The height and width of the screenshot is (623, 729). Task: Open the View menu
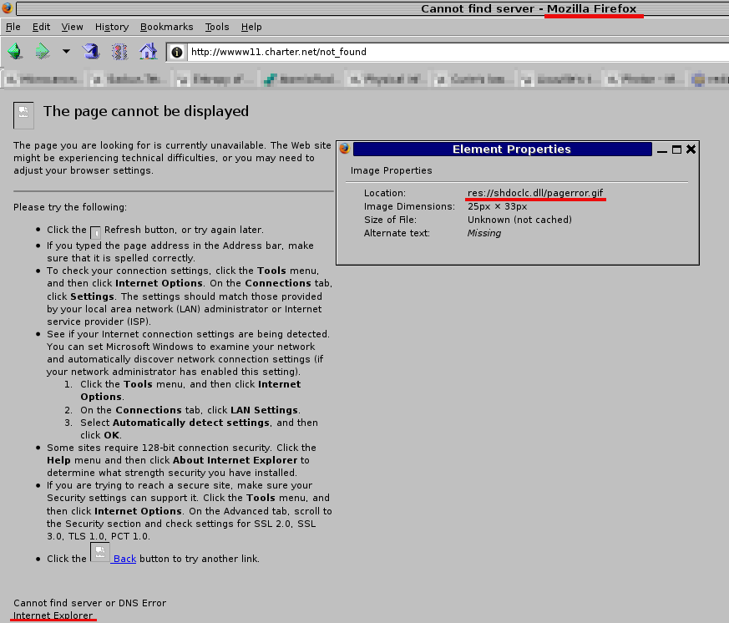(x=72, y=27)
